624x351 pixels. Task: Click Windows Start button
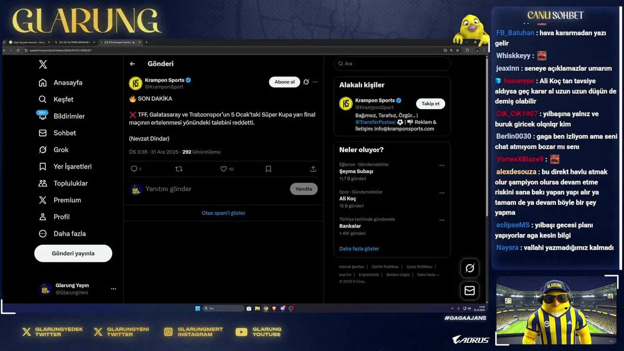click(197, 309)
